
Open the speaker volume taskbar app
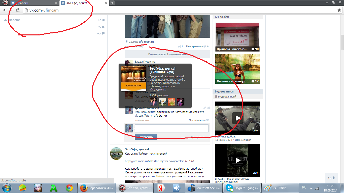tap(176, 188)
